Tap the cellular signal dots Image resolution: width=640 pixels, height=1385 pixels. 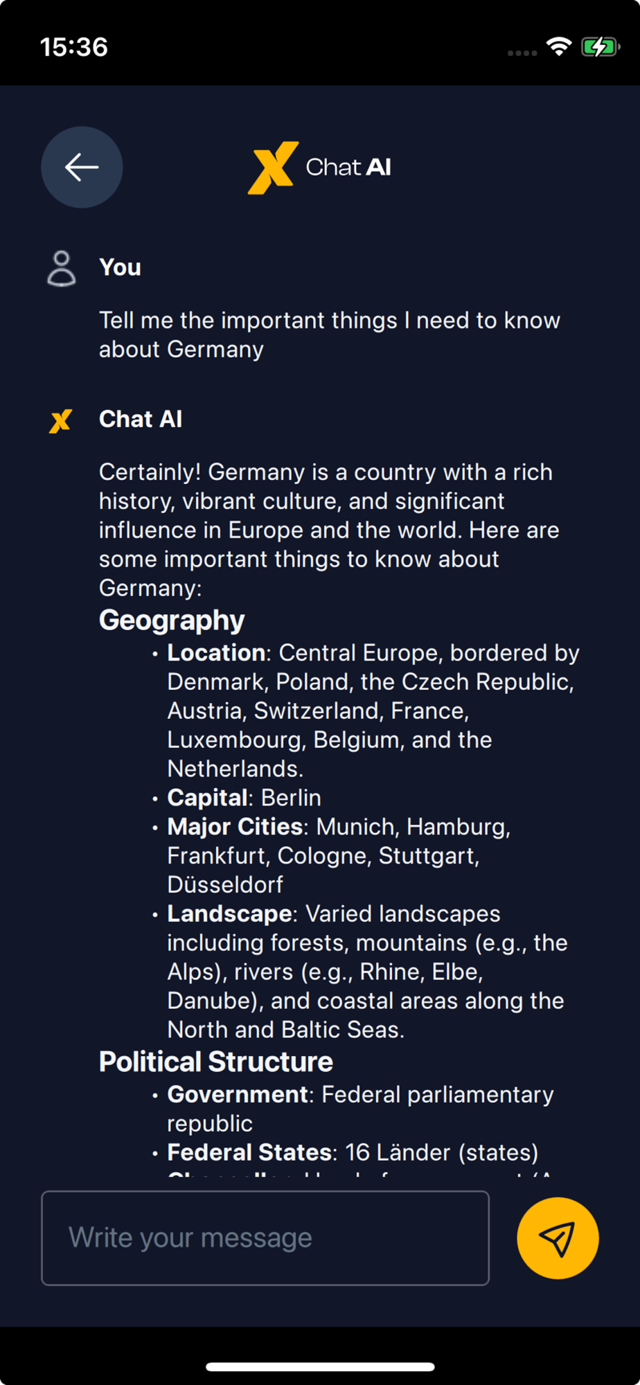click(522, 53)
